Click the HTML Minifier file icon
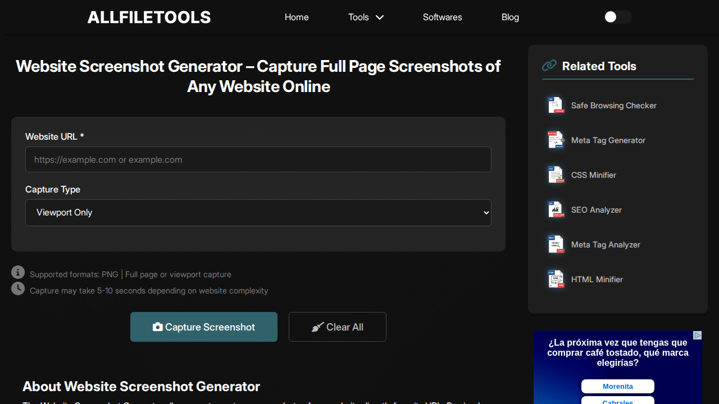Screen dimensions: 719x404 556,279
